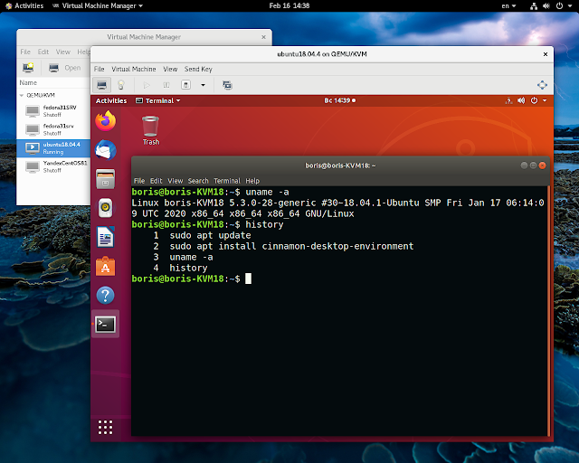Select the YandexCentOS81 virtual machine row
Screen dimensions: 579x463
pos(53,166)
